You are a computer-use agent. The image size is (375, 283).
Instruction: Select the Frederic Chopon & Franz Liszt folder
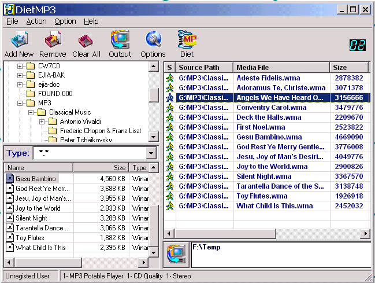coord(101,131)
